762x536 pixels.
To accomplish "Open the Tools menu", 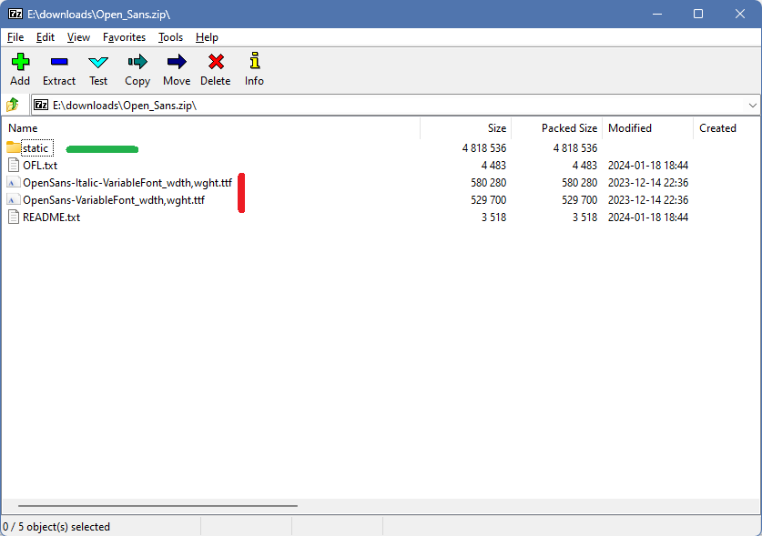I will pos(170,37).
